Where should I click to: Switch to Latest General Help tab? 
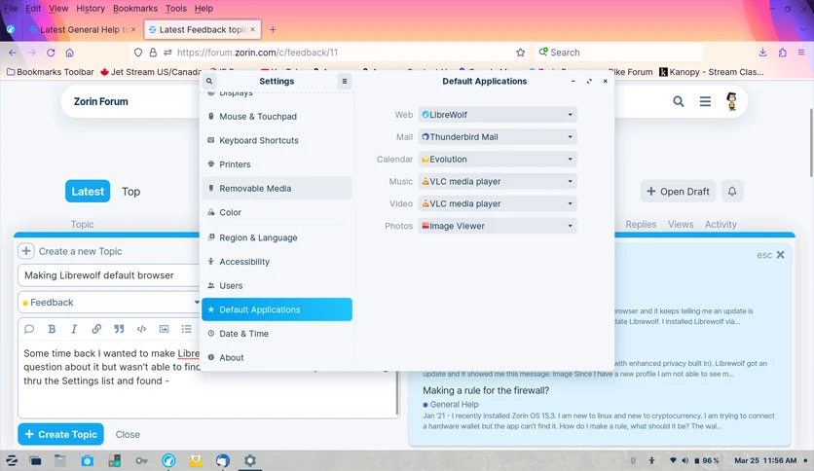coord(83,29)
